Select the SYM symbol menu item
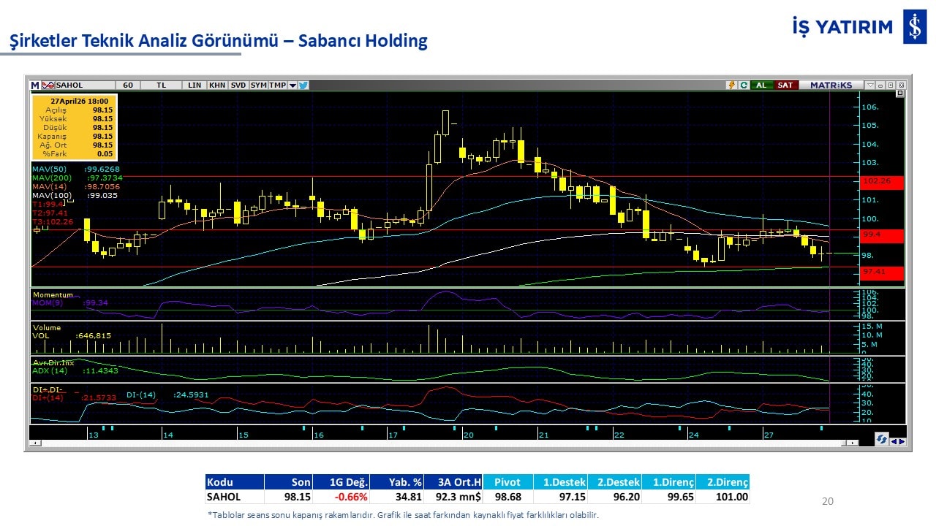Image resolution: width=936 pixels, height=526 pixels. click(258, 85)
